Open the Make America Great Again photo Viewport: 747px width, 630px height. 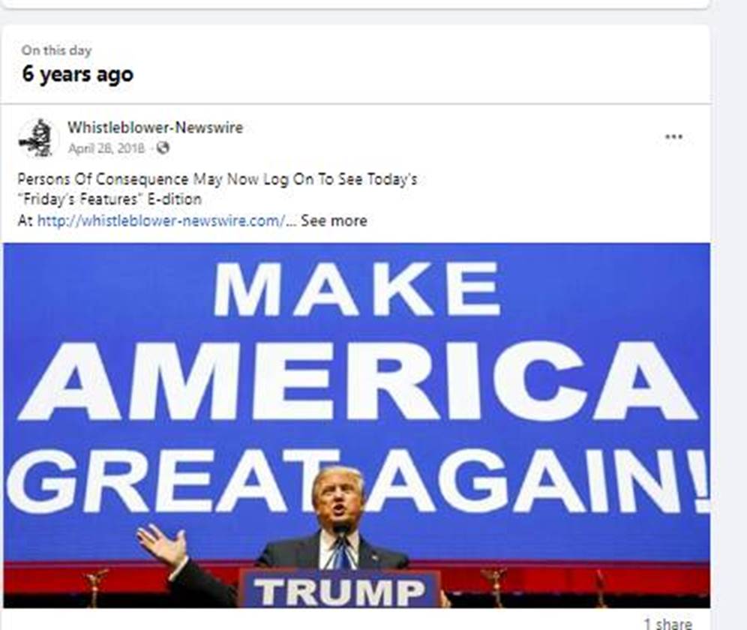point(357,425)
